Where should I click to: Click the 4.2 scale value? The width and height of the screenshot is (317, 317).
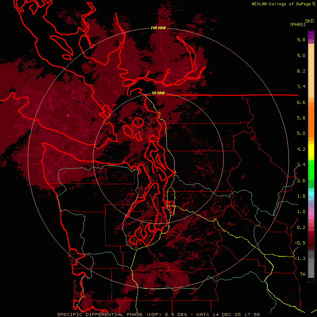point(301,149)
